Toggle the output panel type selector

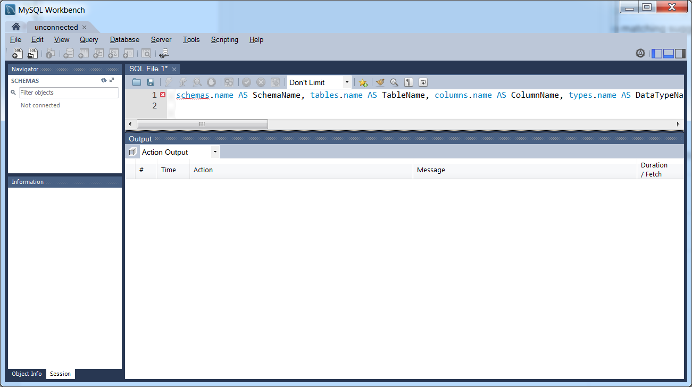coord(132,152)
